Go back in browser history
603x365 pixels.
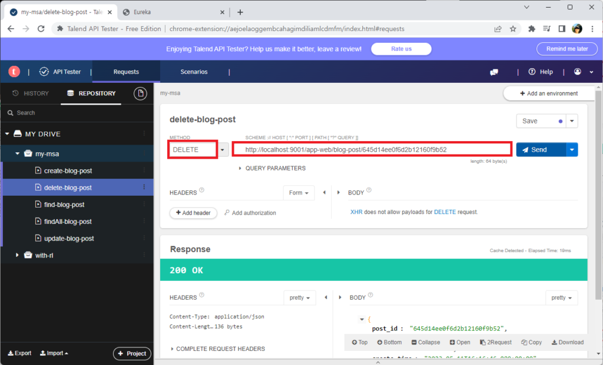(x=11, y=29)
